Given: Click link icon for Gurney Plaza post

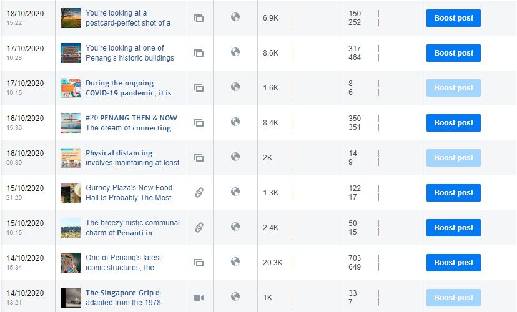Looking at the screenshot, I should tap(199, 192).
